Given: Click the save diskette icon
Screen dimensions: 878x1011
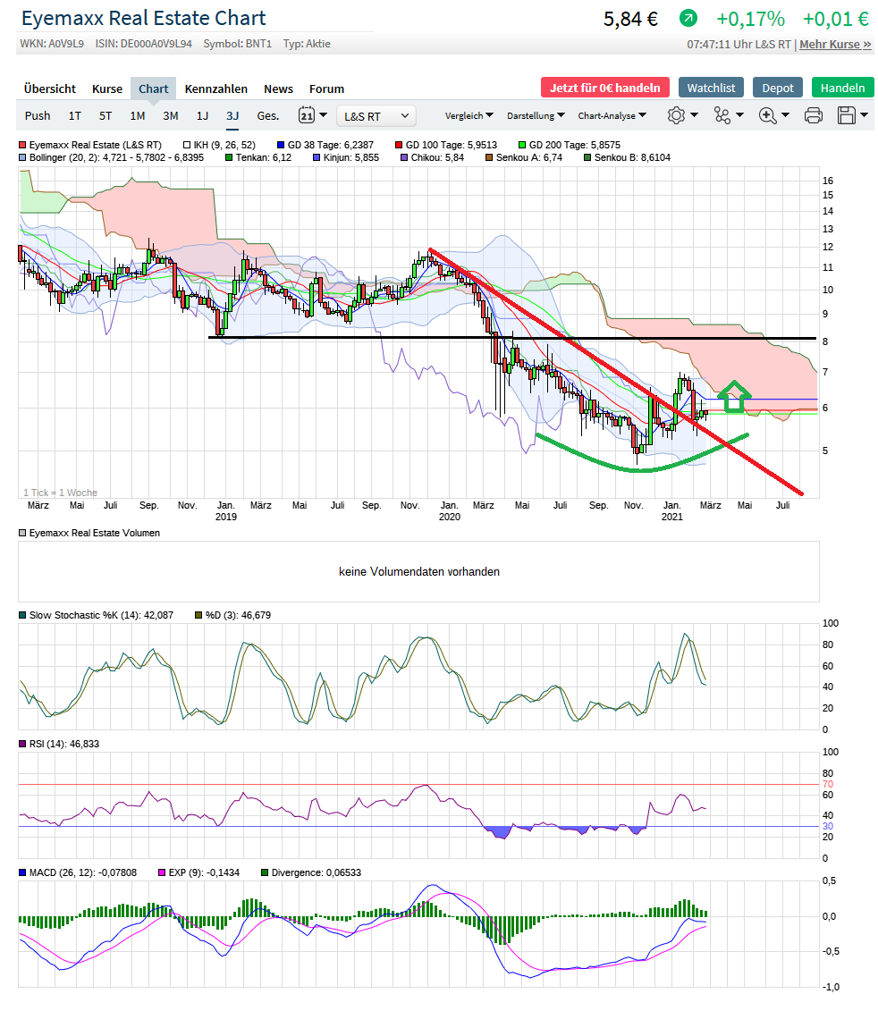Looking at the screenshot, I should pyautogui.click(x=846, y=115).
